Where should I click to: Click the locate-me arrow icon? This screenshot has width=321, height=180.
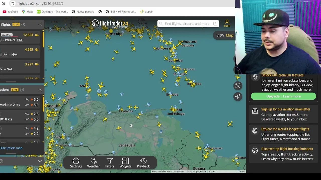[238, 96]
